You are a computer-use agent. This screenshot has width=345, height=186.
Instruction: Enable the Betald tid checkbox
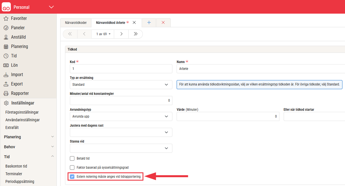(72, 158)
